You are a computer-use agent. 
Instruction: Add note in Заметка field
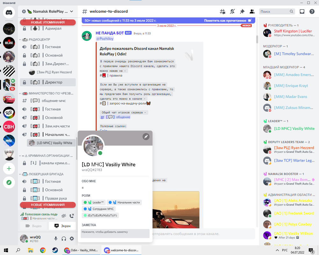point(115,233)
